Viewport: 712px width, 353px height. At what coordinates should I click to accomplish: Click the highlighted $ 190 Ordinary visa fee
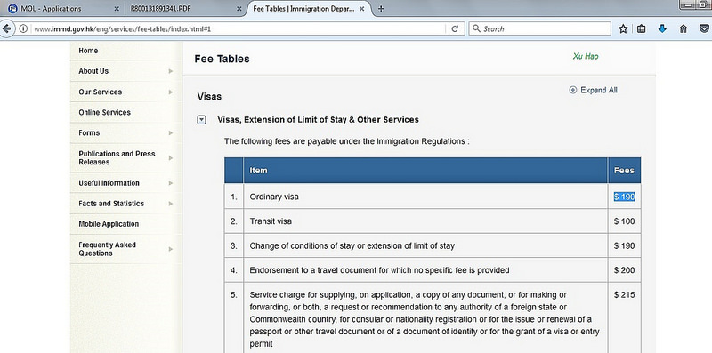625,197
